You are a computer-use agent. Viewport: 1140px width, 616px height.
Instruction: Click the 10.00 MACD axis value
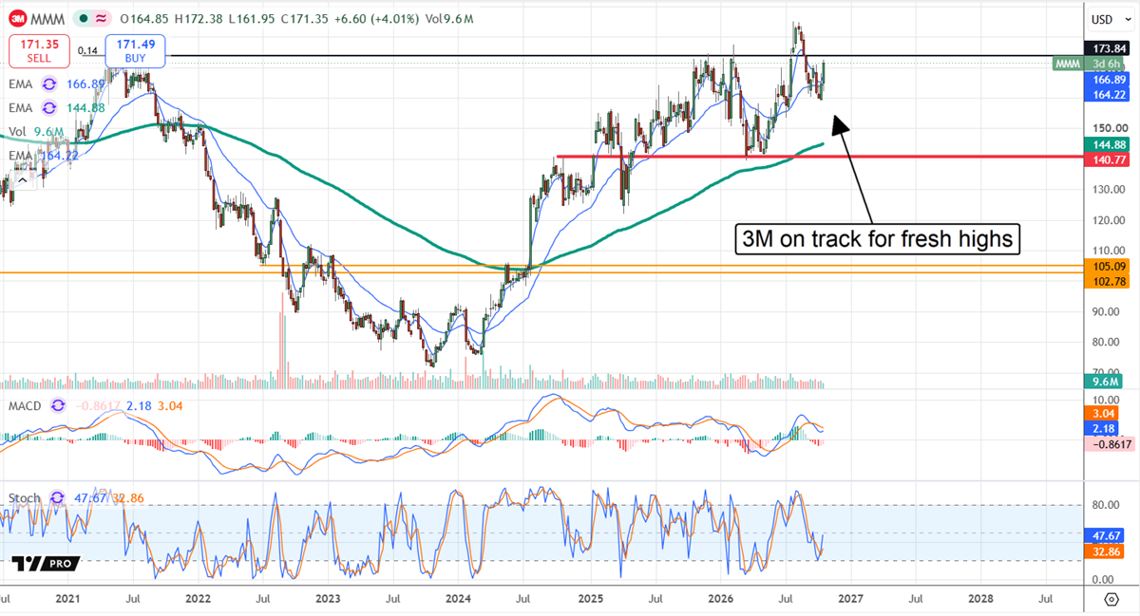tap(1105, 401)
